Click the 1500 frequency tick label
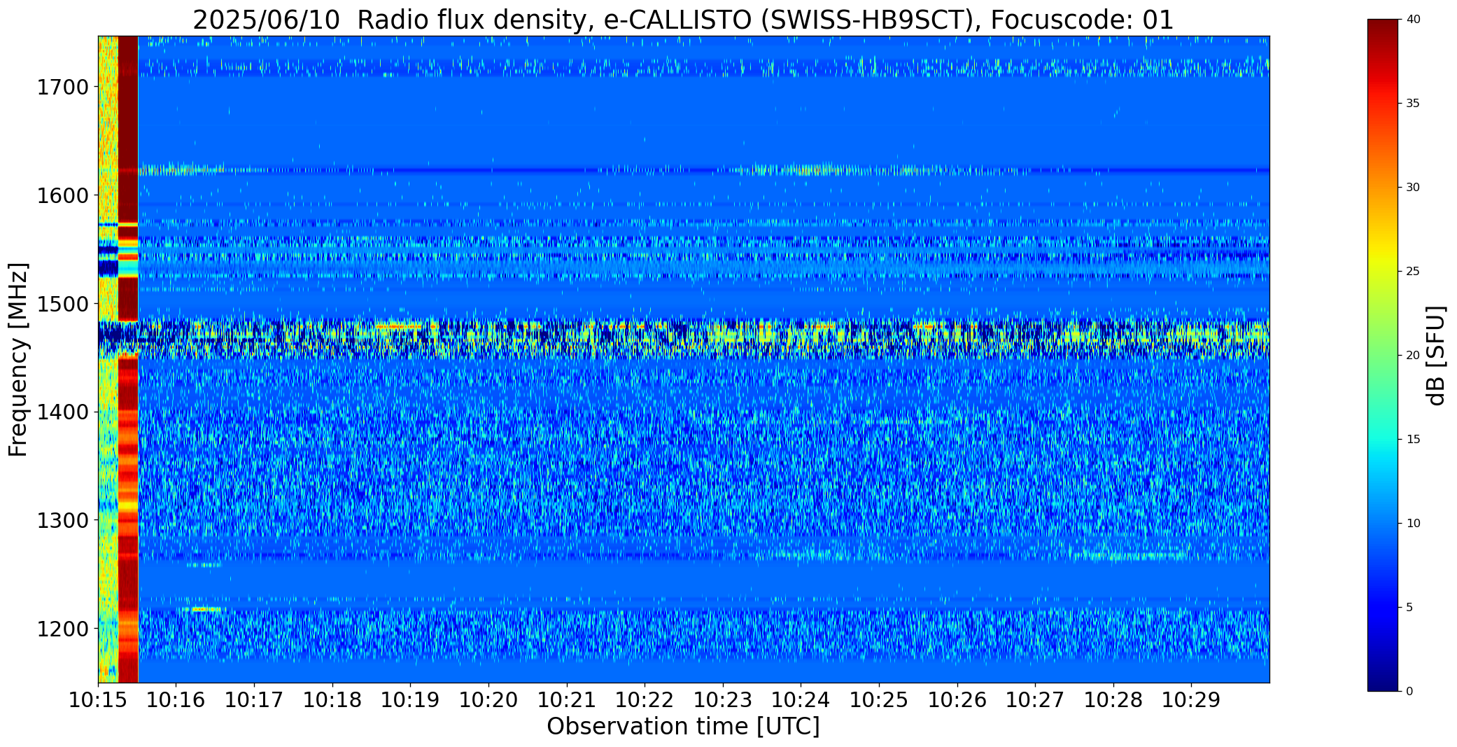Screen dimensions: 1457x747 (62, 304)
